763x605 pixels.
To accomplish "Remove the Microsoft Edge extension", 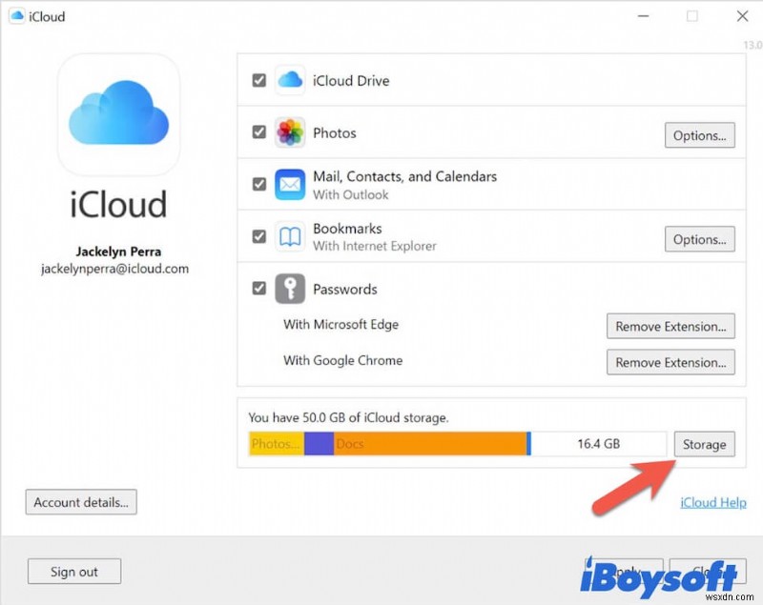I will click(x=670, y=326).
